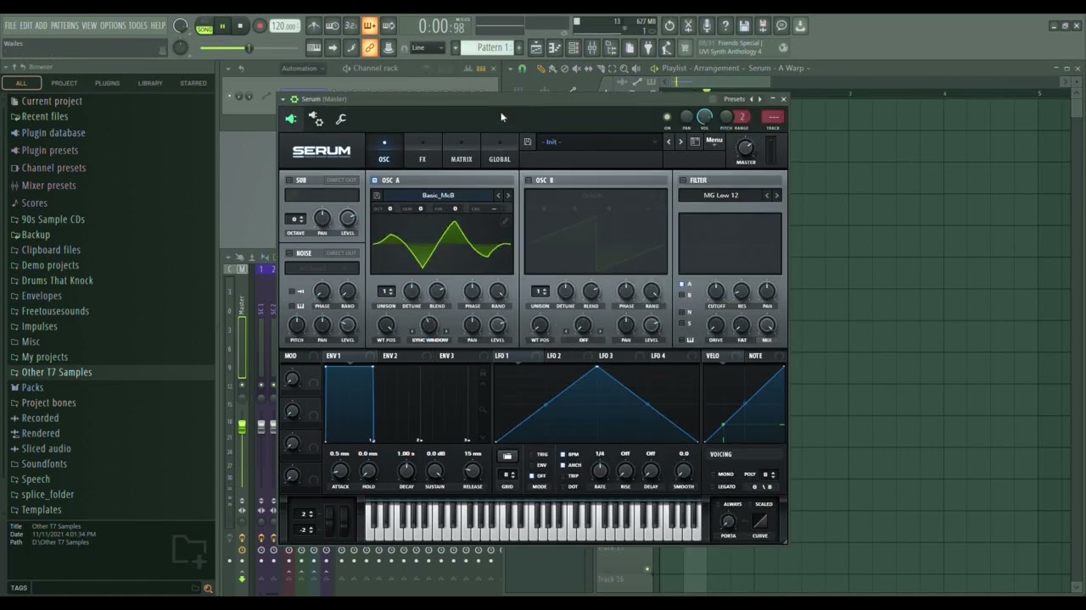The width and height of the screenshot is (1086, 610).
Task: Open the Line snap dropdown
Action: pos(429,48)
